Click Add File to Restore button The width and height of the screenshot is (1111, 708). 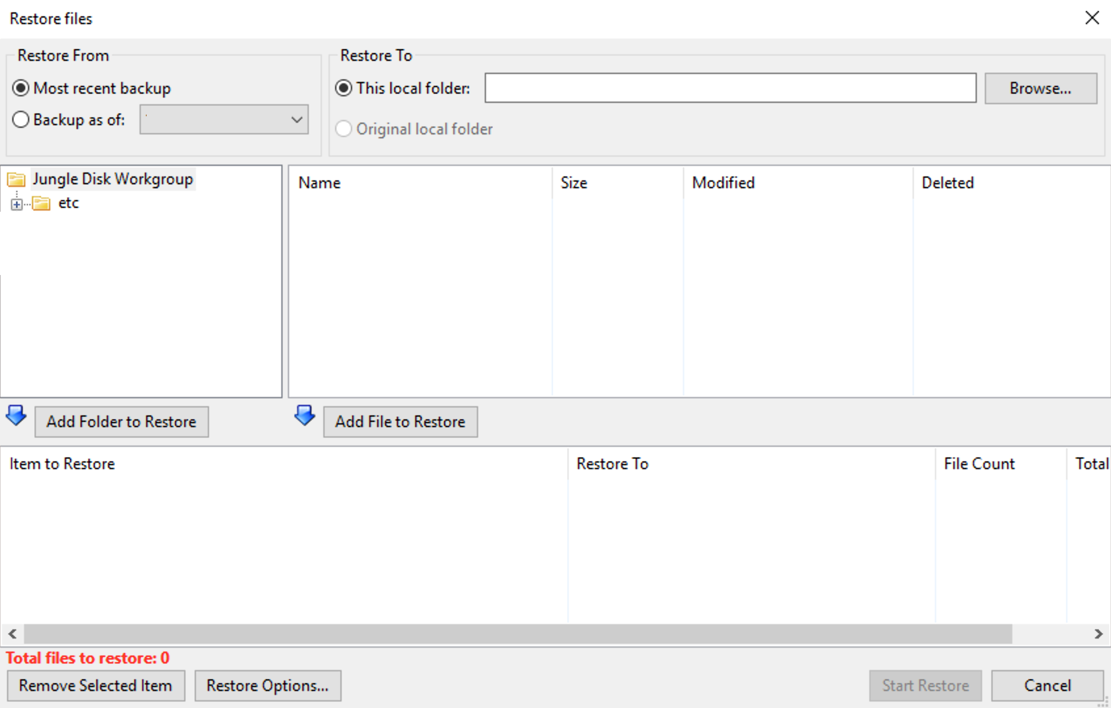click(x=400, y=421)
